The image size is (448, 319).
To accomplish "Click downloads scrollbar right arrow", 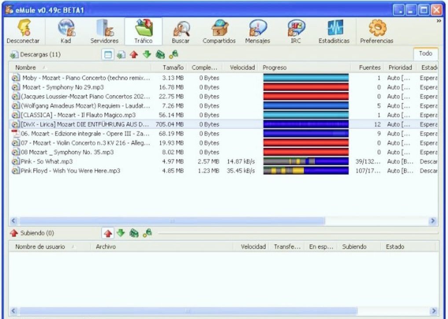I will [433, 221].
